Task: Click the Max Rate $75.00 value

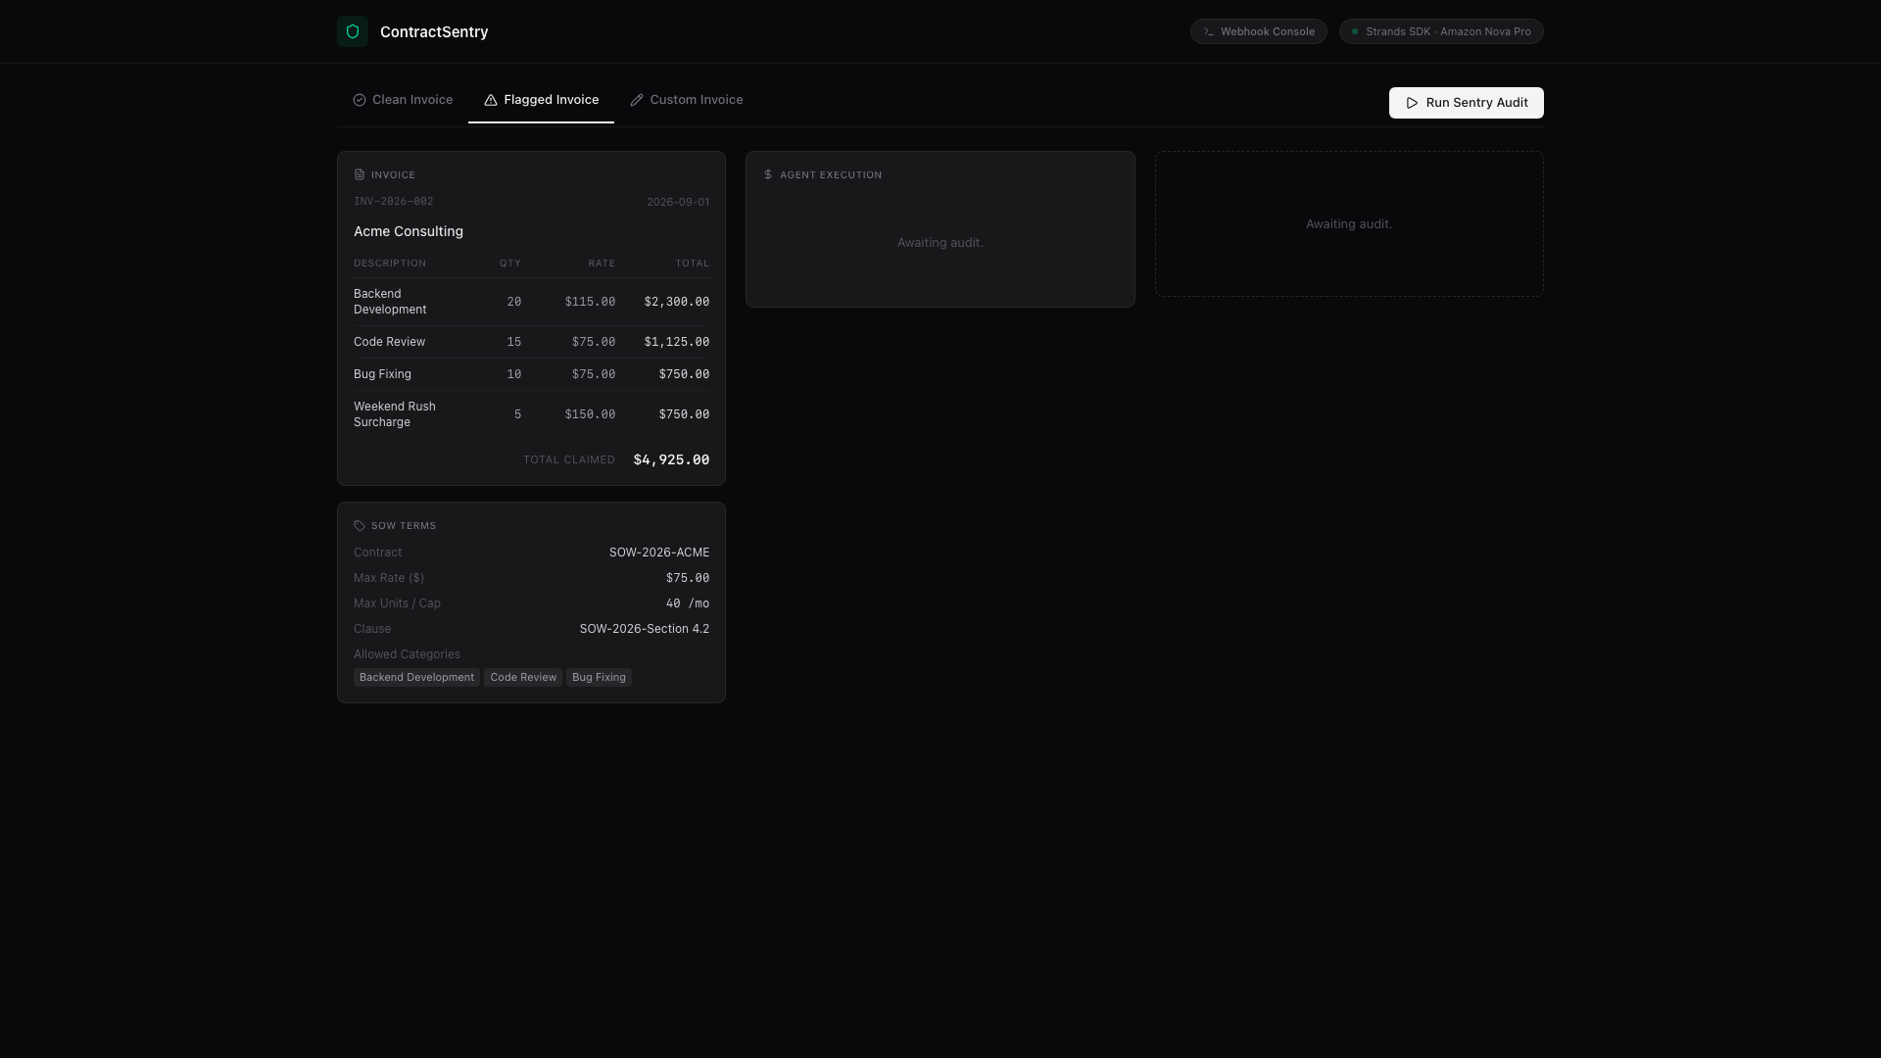Action: [x=688, y=578]
